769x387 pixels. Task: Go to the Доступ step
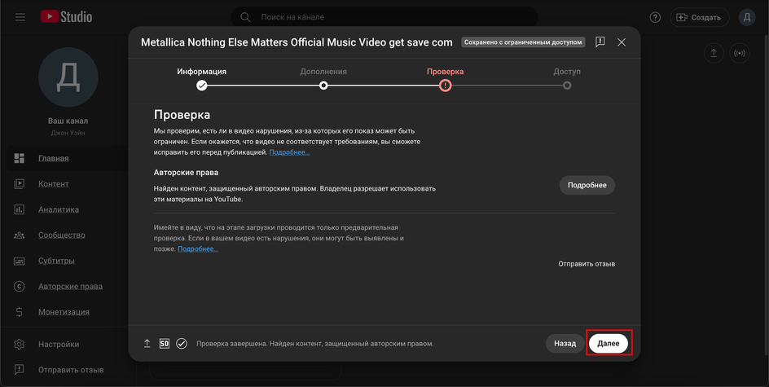[567, 72]
